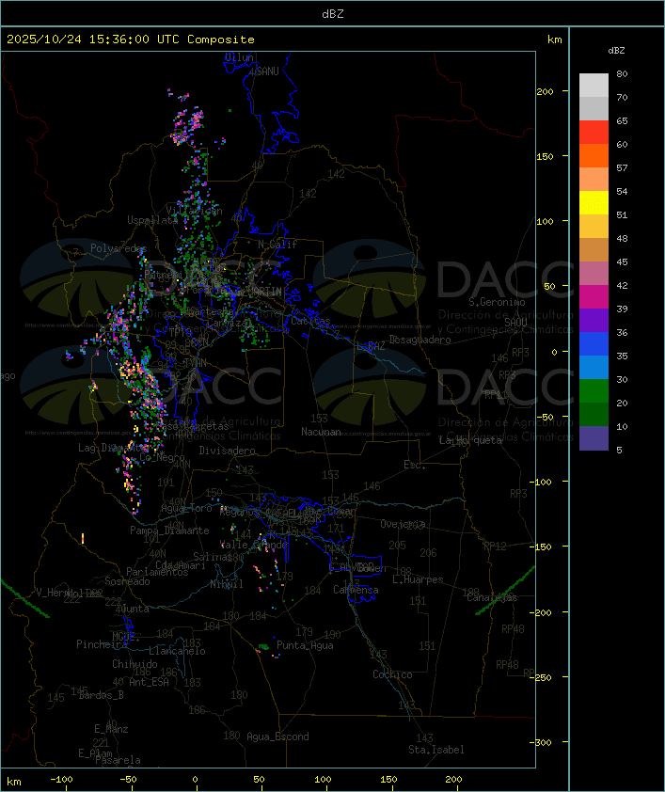Click the purple 36-39 dBZ legend color
Screen dimensions: 665x792
pos(594,320)
